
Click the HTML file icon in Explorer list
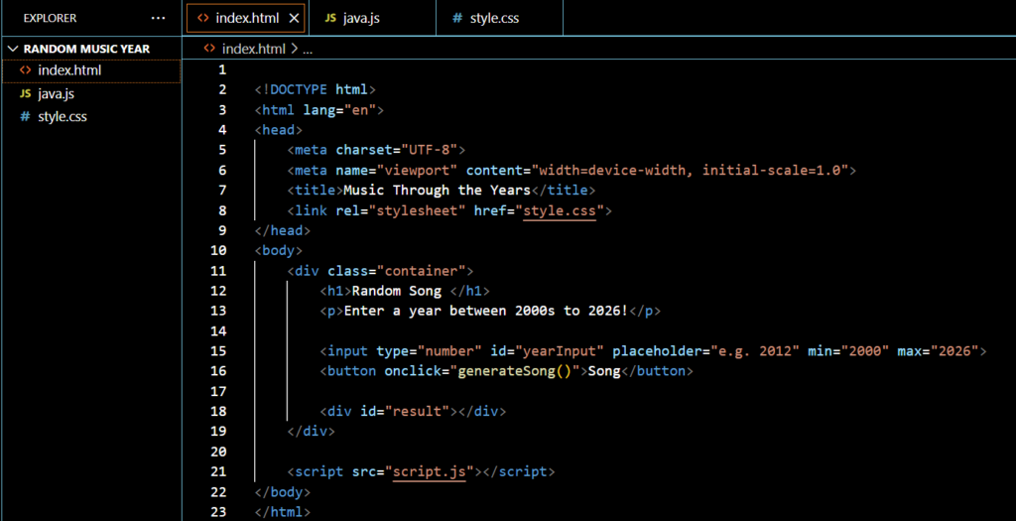click(x=25, y=70)
